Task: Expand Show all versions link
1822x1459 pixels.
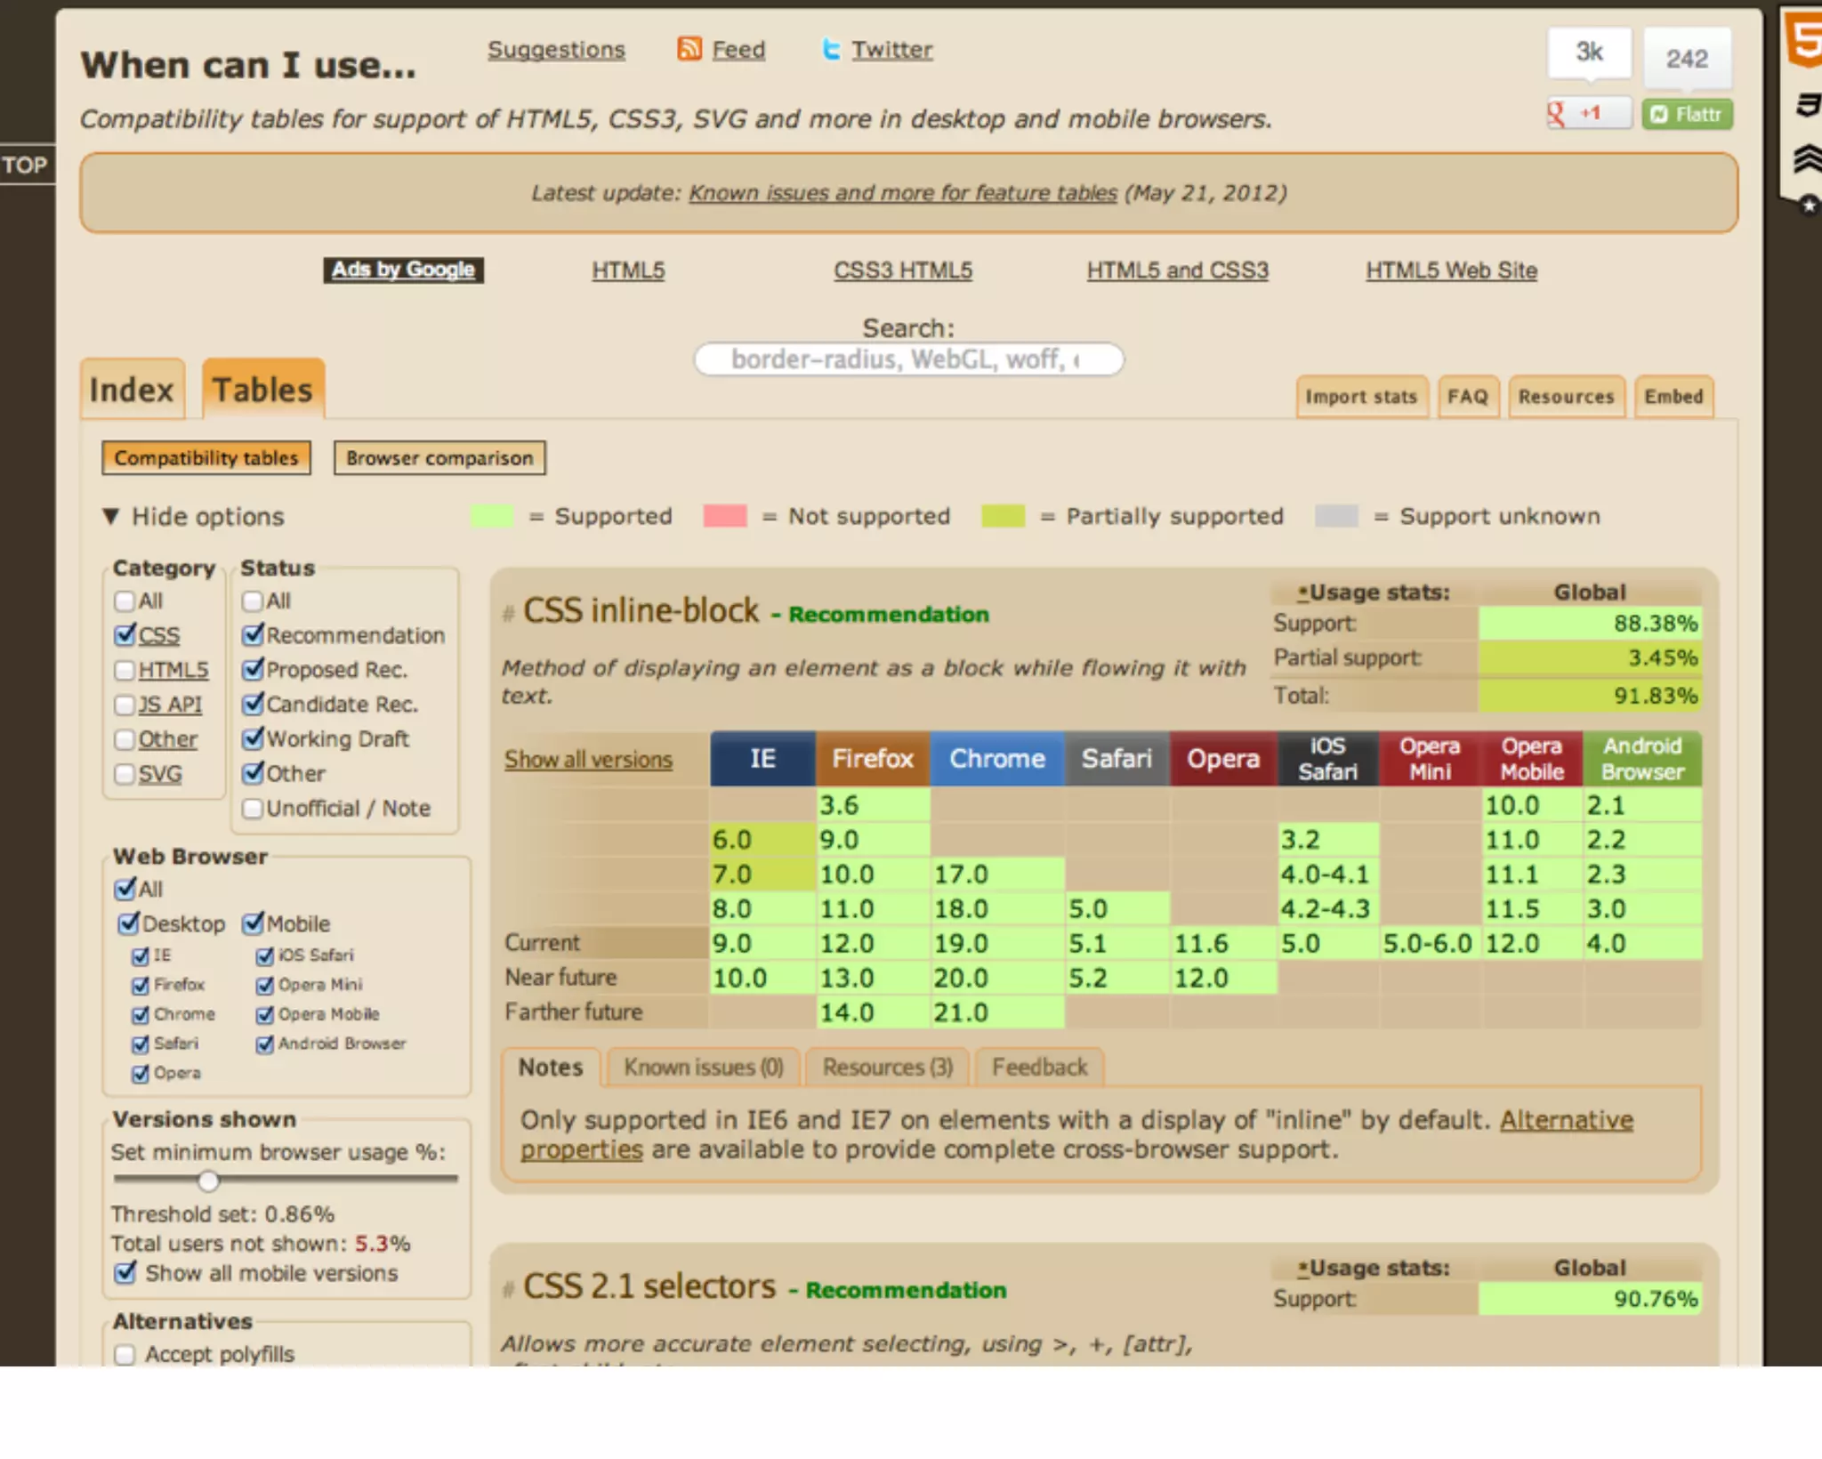Action: coord(588,760)
